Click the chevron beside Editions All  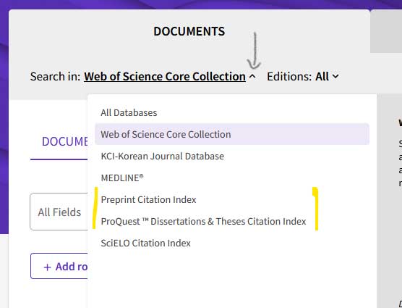coord(335,77)
